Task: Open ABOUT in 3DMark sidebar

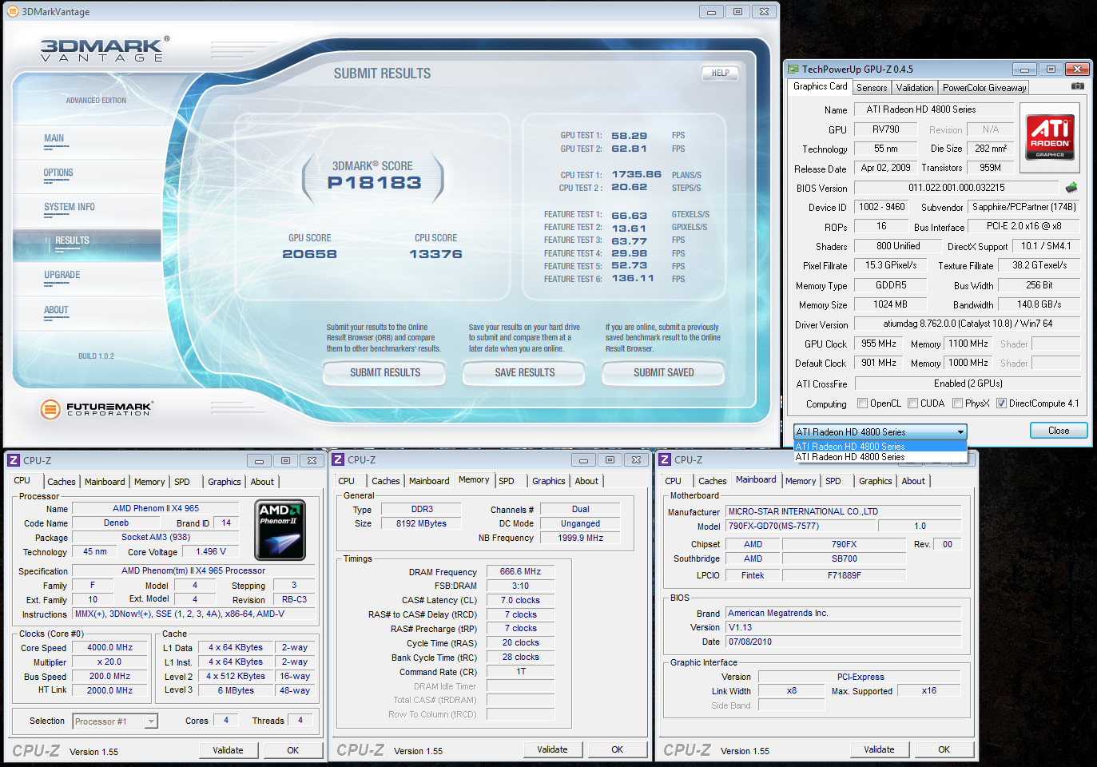Action: (56, 310)
